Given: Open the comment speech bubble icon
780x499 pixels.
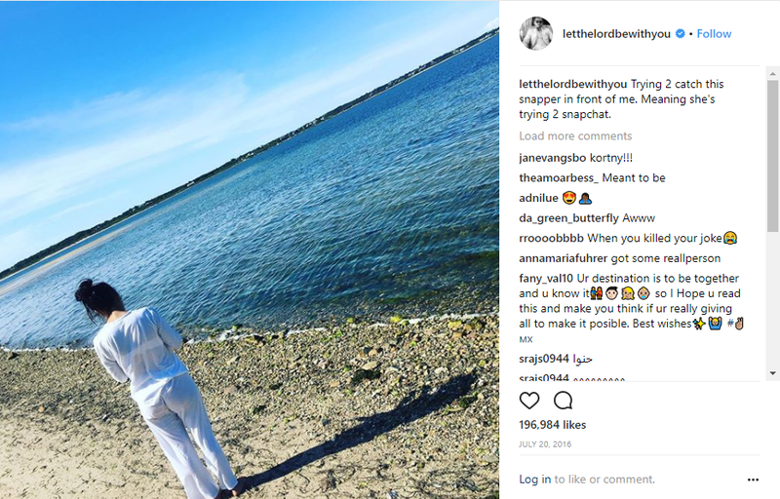Looking at the screenshot, I should tap(564, 401).
